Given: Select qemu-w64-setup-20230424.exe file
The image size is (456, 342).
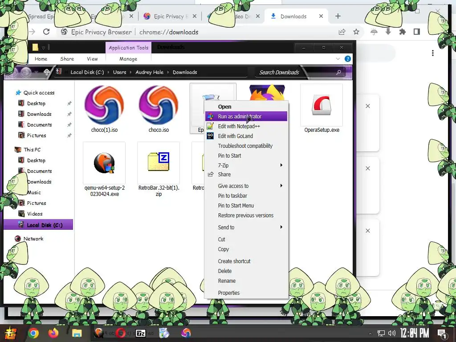Looking at the screenshot, I should pyautogui.click(x=104, y=163).
